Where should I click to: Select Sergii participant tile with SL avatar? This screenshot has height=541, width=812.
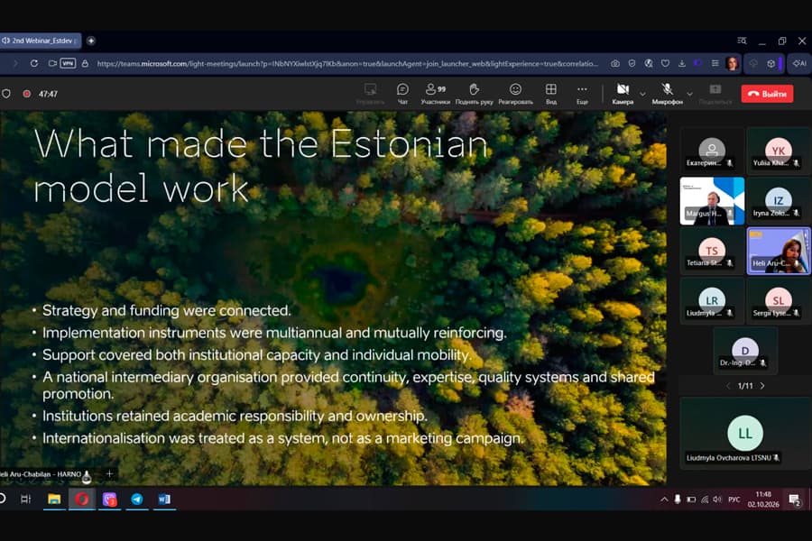(779, 301)
